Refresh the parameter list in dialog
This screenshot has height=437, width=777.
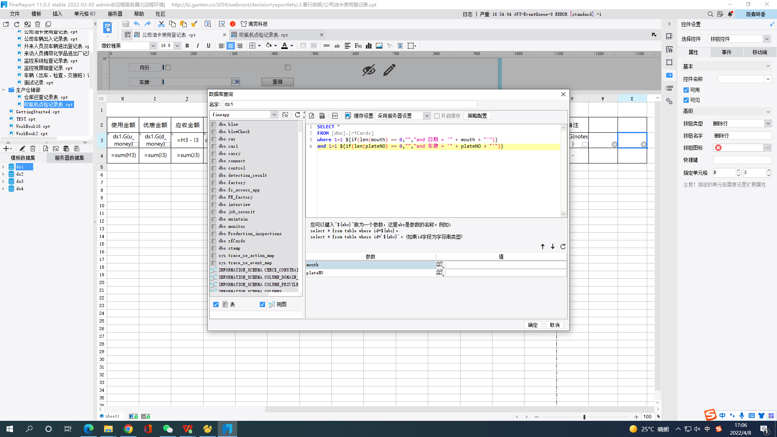coord(563,246)
